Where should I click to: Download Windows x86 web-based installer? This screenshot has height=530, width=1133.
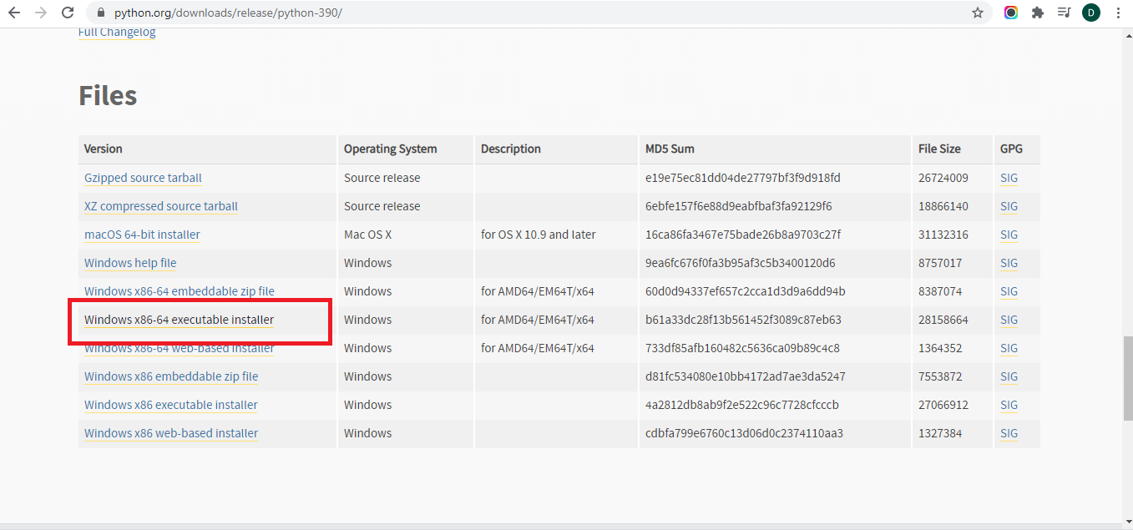(x=171, y=433)
